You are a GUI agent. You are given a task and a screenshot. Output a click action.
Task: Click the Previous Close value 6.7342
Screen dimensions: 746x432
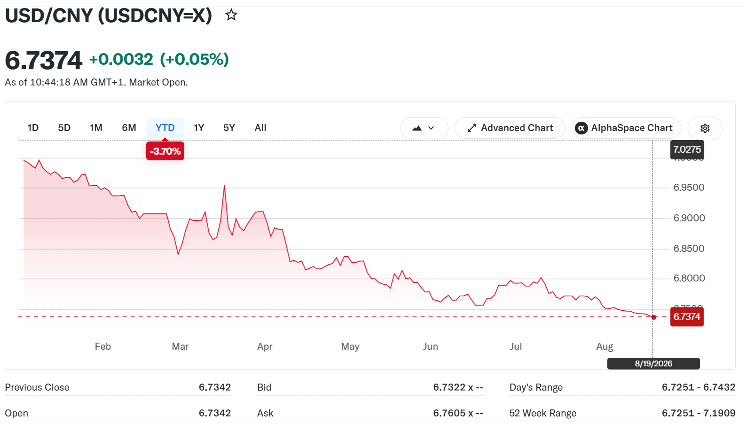pyautogui.click(x=215, y=387)
